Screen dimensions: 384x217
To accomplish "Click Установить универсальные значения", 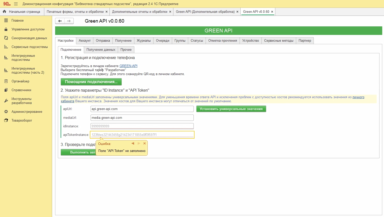I will point(231,109).
